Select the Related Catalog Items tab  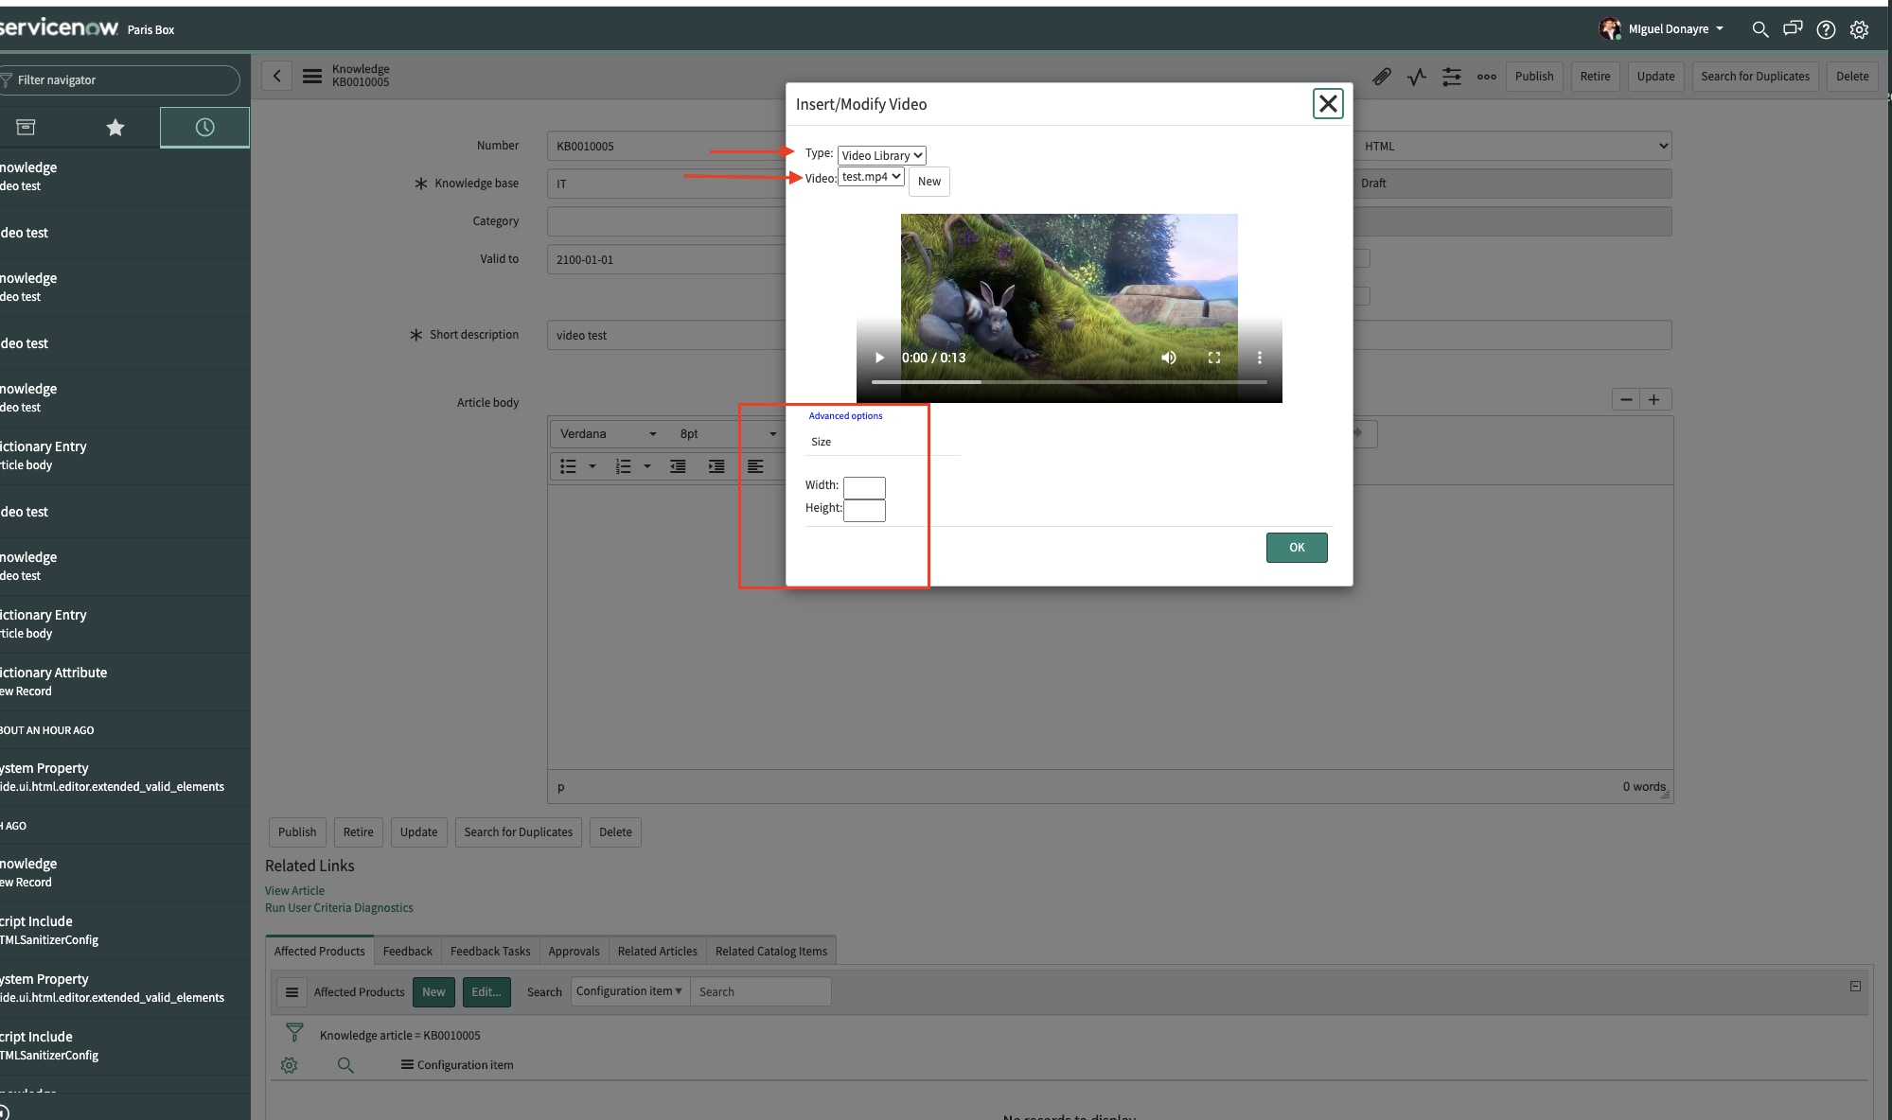pyautogui.click(x=770, y=951)
